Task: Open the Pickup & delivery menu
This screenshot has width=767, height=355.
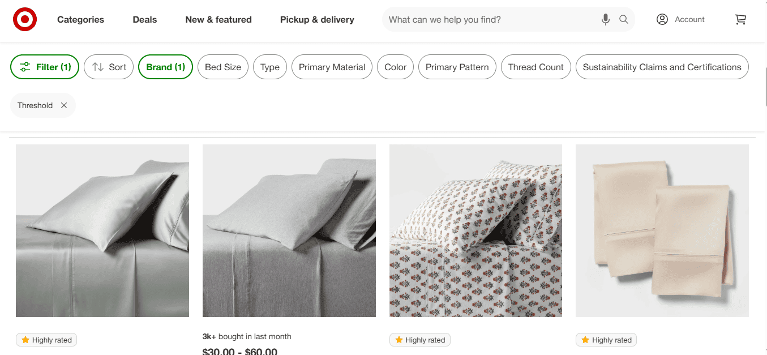Action: click(317, 19)
